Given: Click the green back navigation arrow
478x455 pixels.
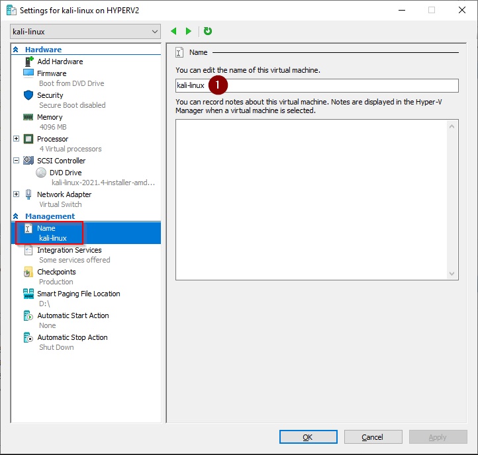Looking at the screenshot, I should click(174, 31).
